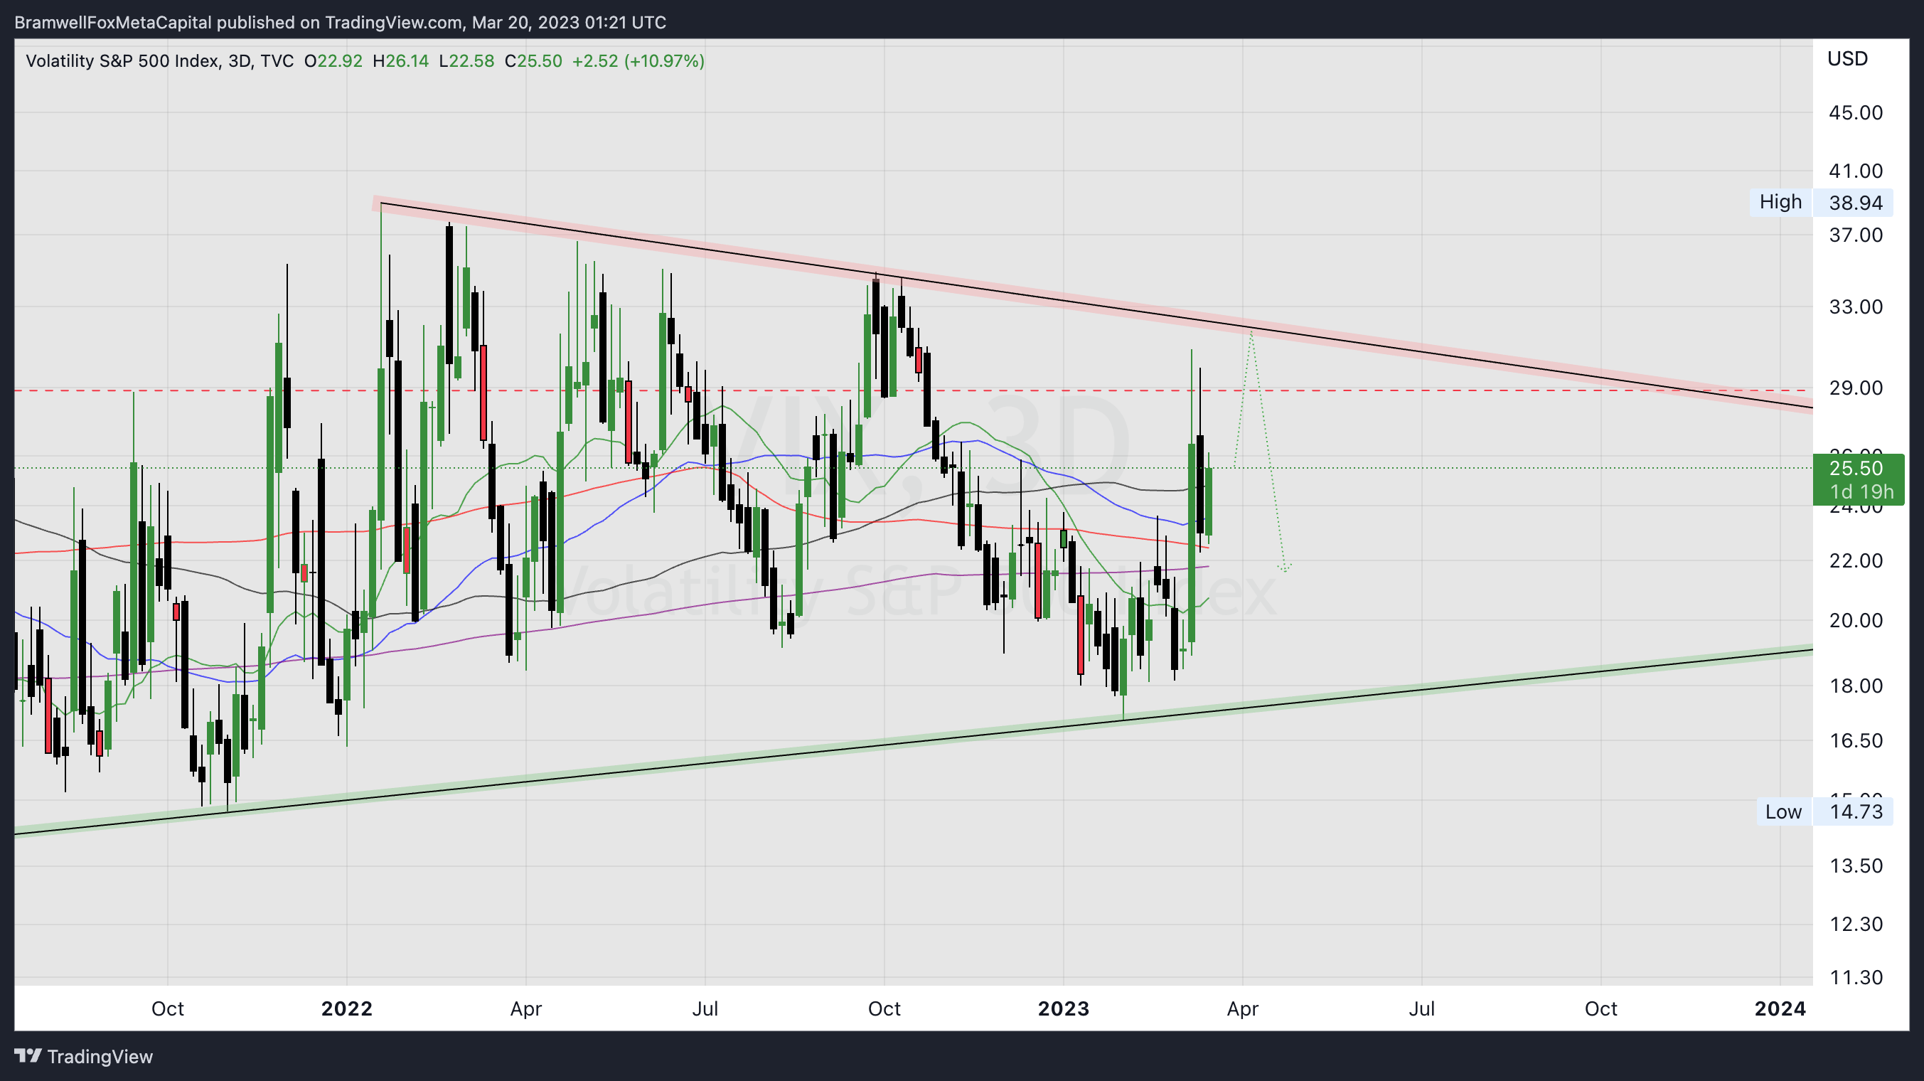The image size is (1924, 1081).
Task: Click the Low 14.73 price tag
Action: pos(1855,811)
